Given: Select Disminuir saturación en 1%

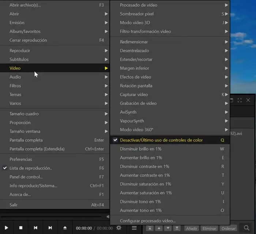Looking at the screenshot, I should tap(170, 184).
